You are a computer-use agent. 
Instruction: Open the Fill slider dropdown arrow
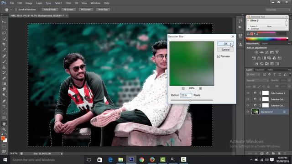point(289,87)
